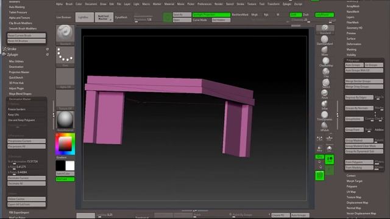The width and height of the screenshot is (390, 219).
Task: Select the white main color swatch
Action: tap(70, 165)
